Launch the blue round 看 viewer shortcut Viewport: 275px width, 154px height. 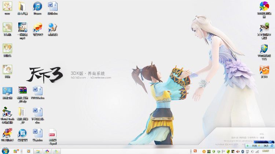[x=22, y=135]
